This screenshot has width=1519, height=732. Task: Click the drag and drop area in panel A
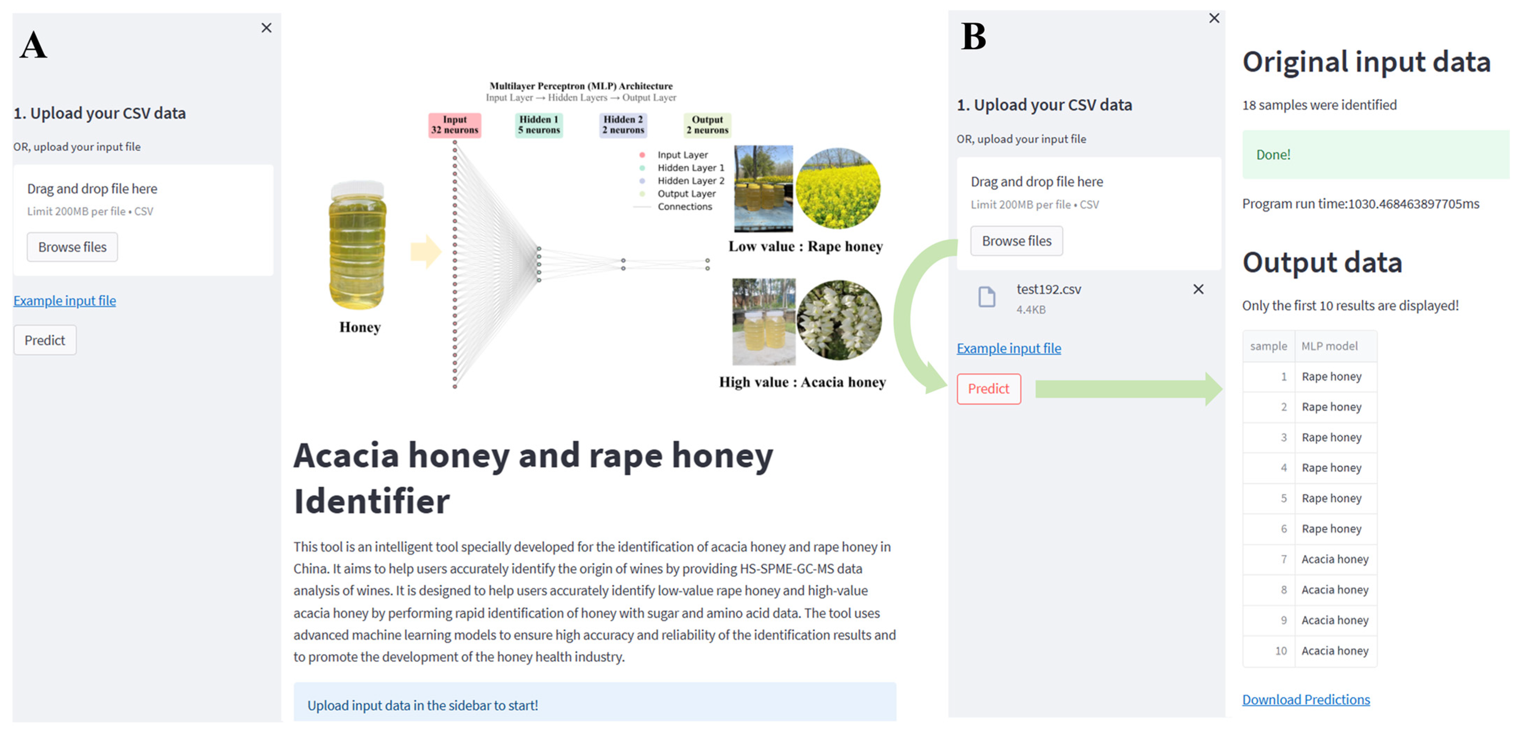pyautogui.click(x=143, y=200)
